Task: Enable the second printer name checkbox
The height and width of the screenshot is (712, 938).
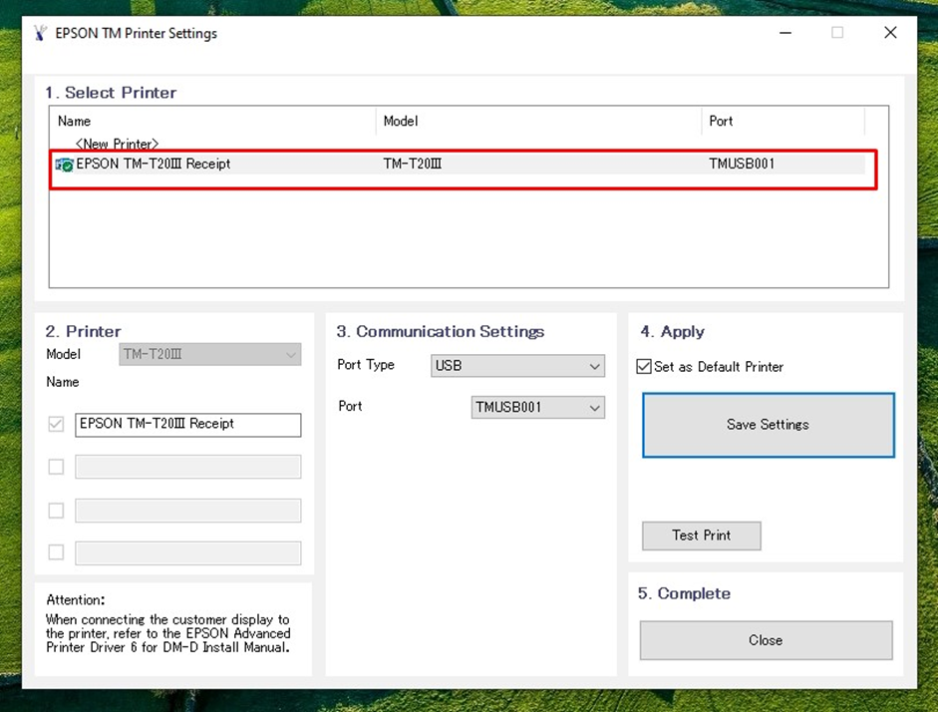Action: (x=56, y=467)
